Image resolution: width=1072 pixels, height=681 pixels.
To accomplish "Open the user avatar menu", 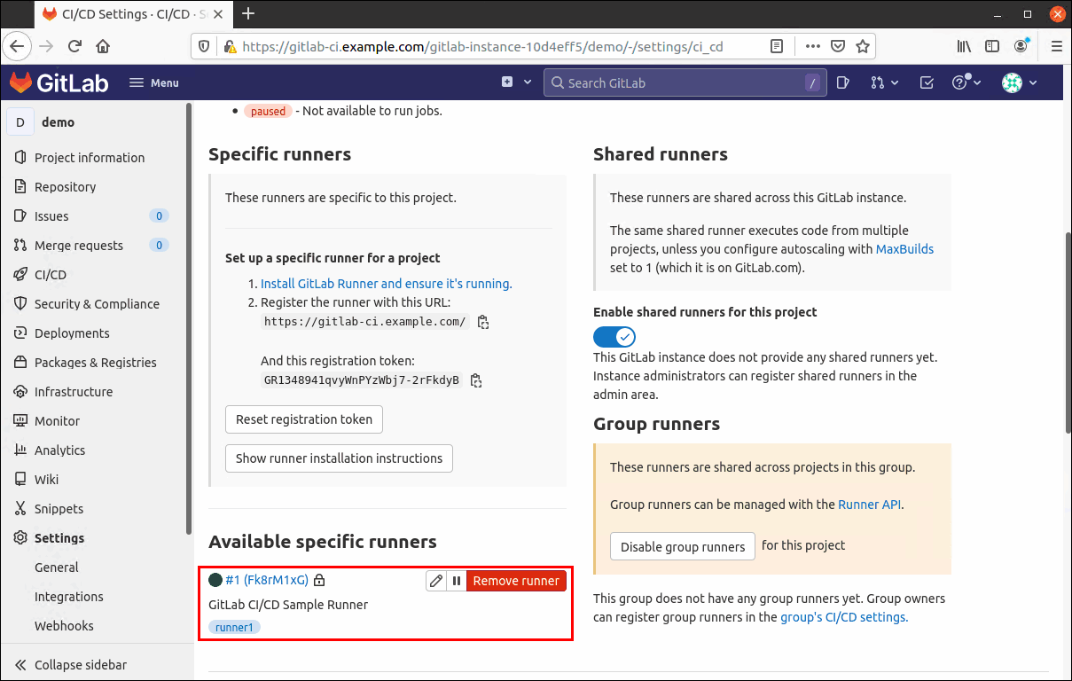I will [x=1020, y=82].
